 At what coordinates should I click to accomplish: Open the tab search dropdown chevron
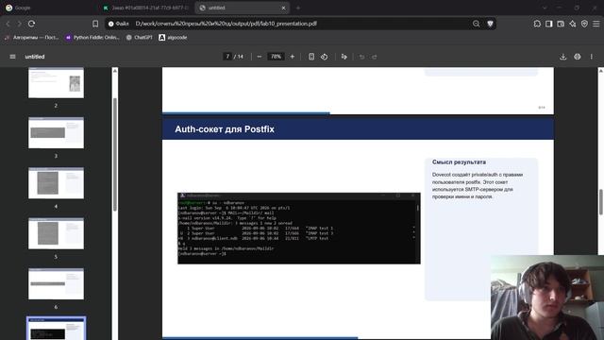(x=545, y=8)
